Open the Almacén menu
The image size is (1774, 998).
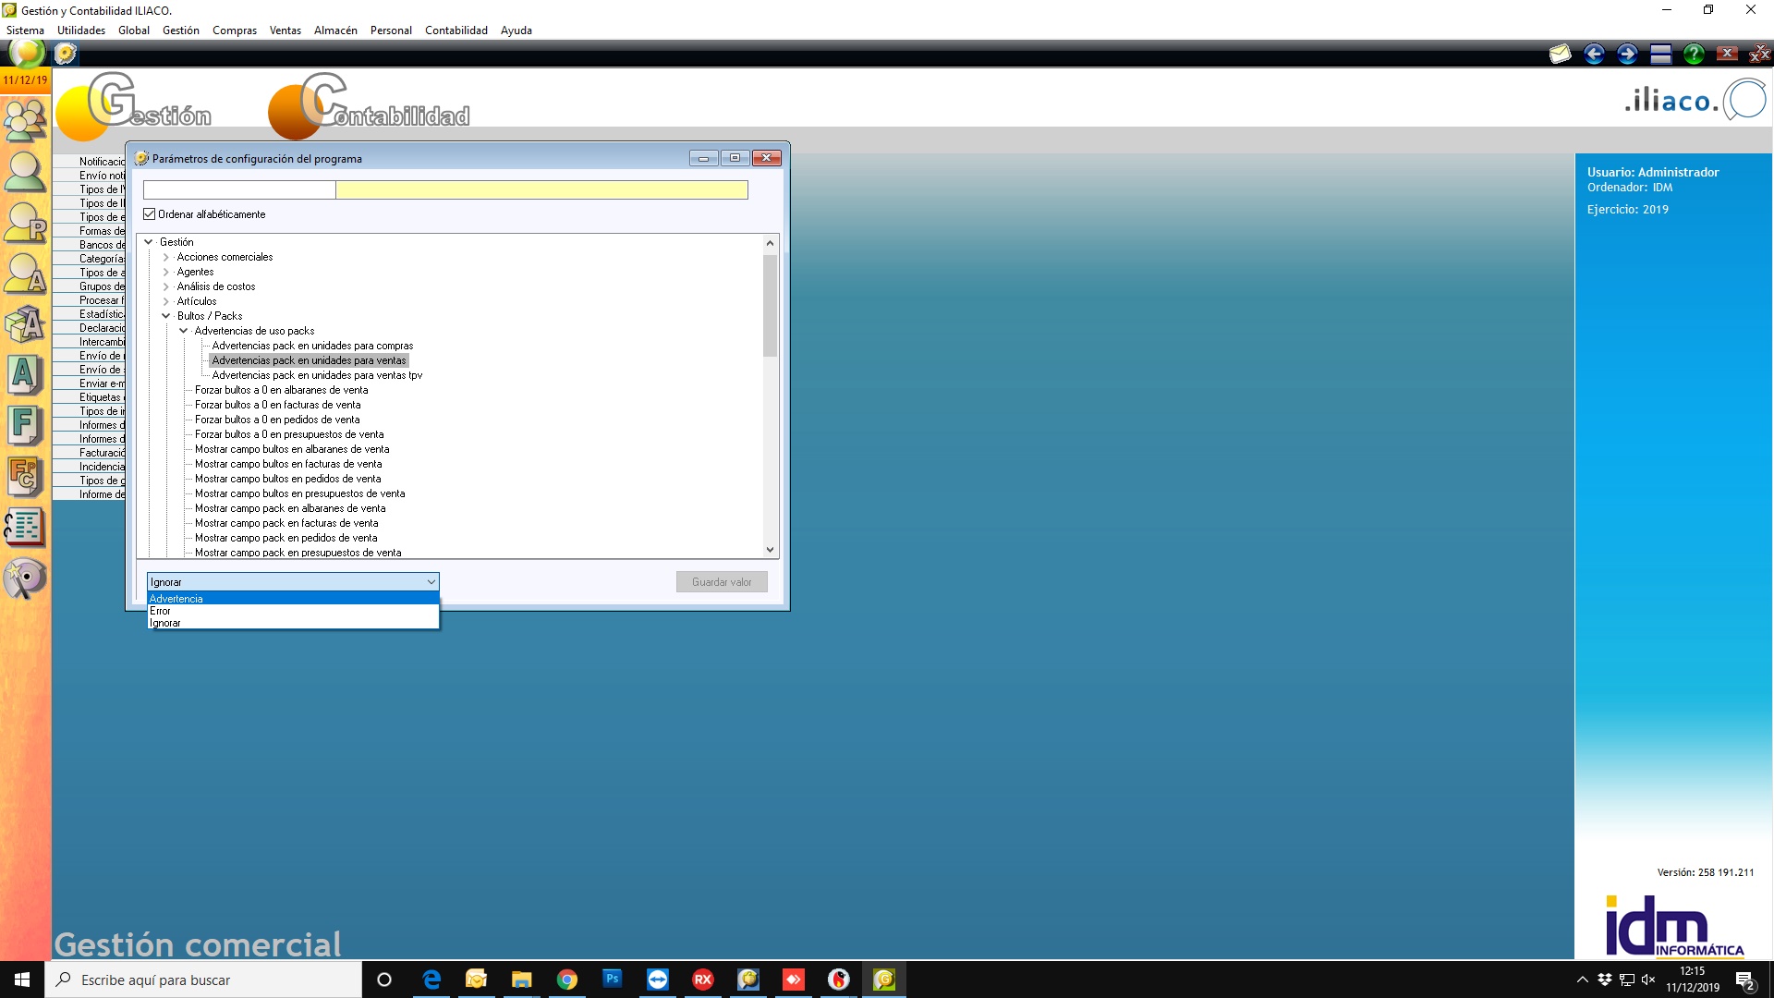pos(335,30)
